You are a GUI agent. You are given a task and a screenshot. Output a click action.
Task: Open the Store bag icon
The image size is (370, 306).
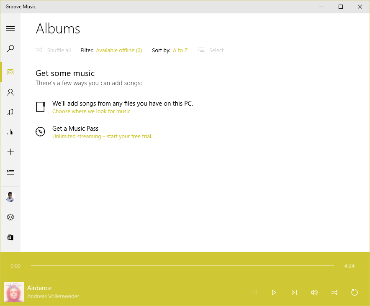(x=10, y=237)
